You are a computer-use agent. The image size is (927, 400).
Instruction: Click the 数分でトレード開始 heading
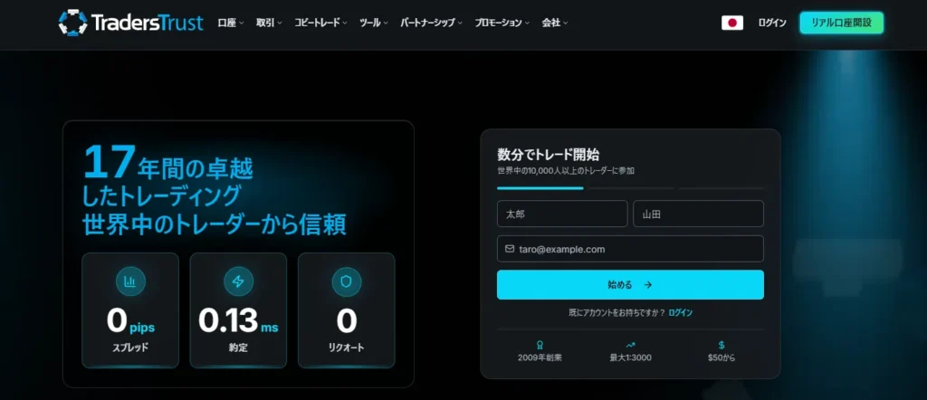[x=548, y=155]
